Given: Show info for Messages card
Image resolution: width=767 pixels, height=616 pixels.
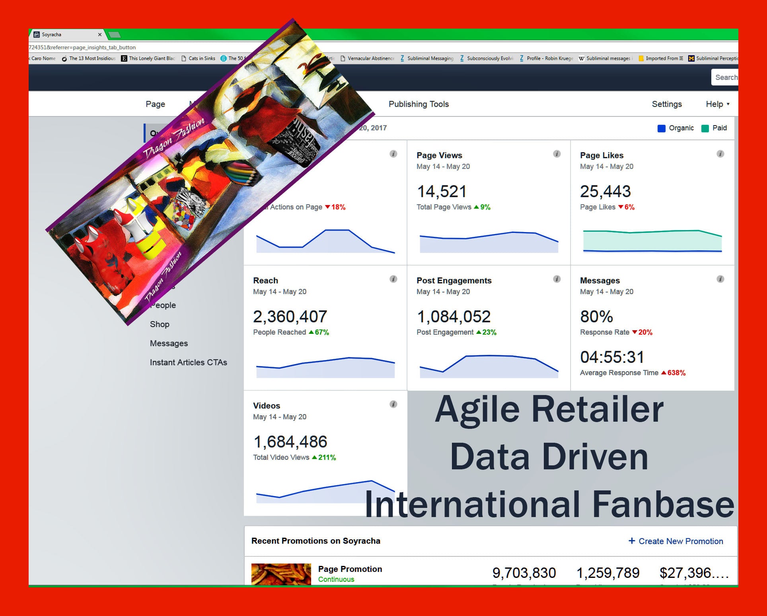Looking at the screenshot, I should click(x=720, y=279).
